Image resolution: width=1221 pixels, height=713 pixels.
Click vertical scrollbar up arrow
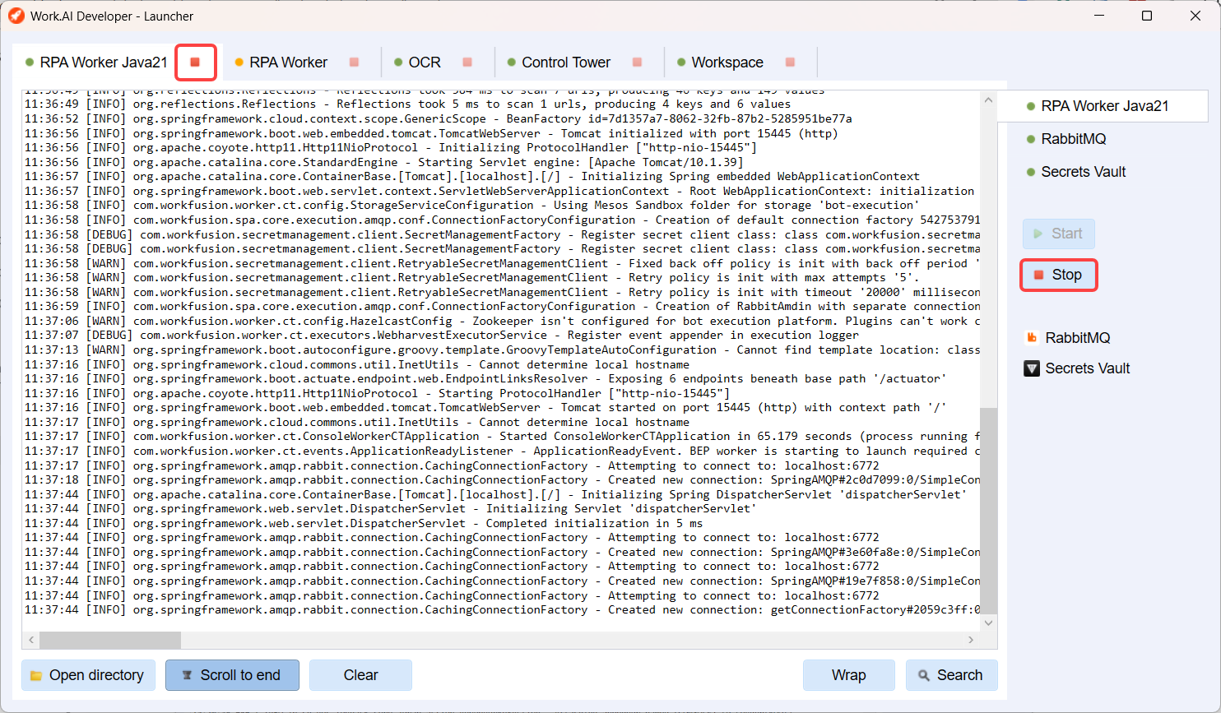click(x=989, y=100)
